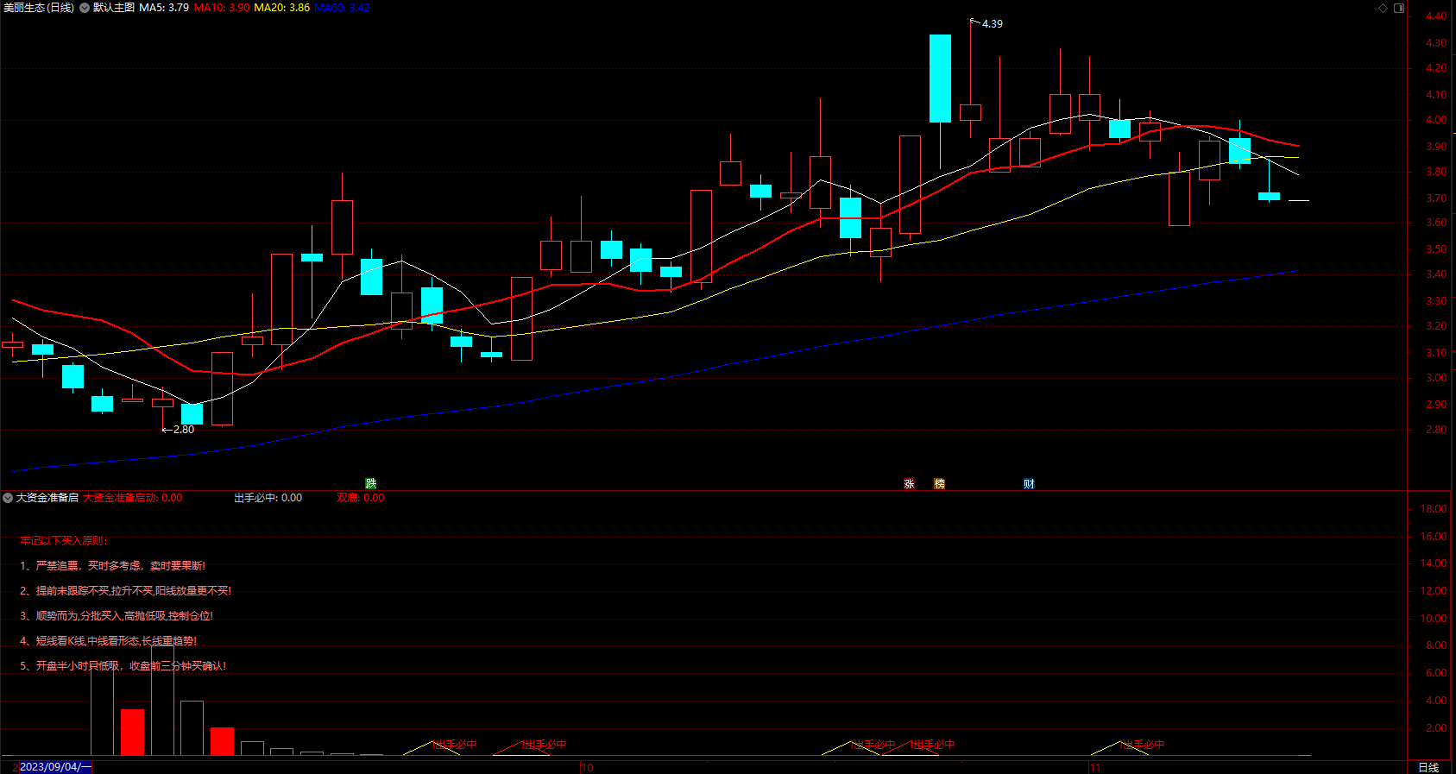Image resolution: width=1456 pixels, height=774 pixels.
Task: Click the 默认主图 label
Action: point(114,8)
